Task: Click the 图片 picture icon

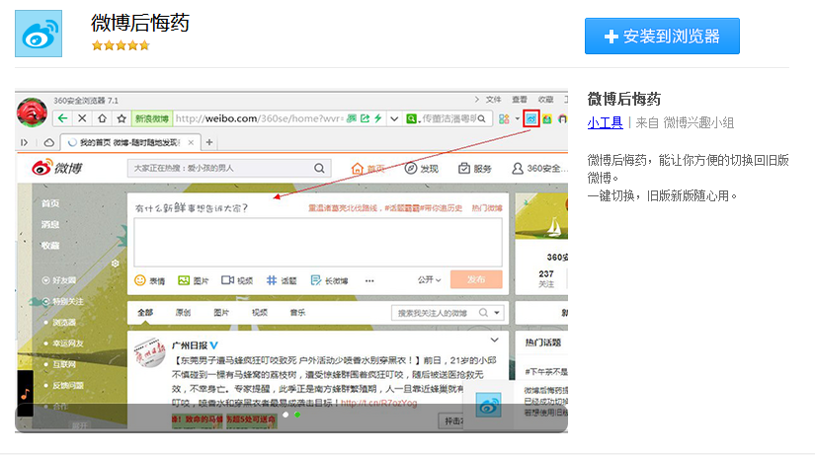Action: point(194,280)
